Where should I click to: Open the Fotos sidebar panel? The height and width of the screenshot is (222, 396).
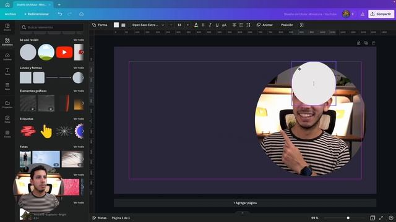click(7, 119)
